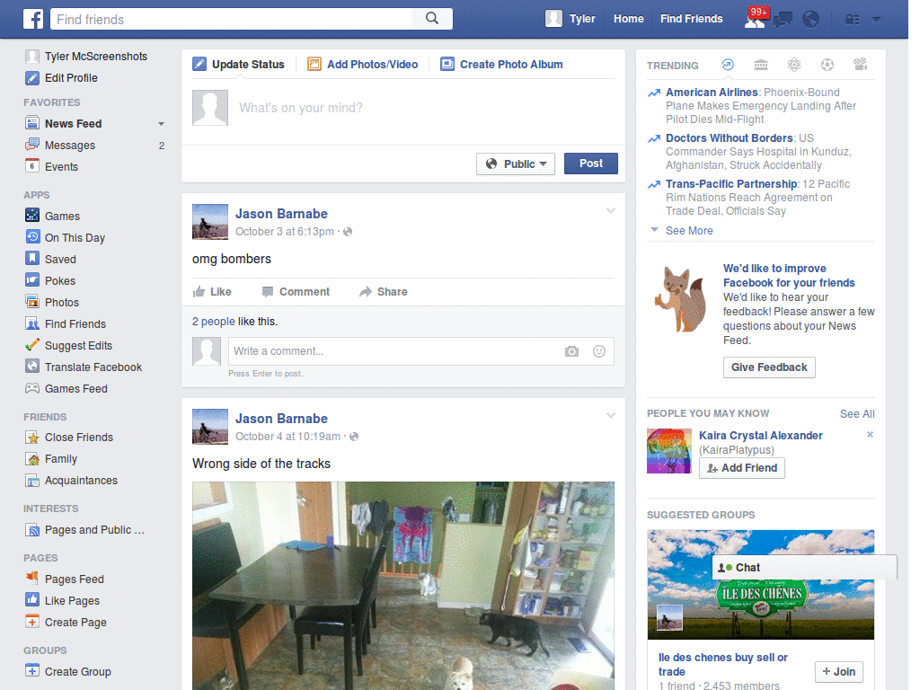Open the notifications globe icon
The height and width of the screenshot is (690, 920).
811,20
